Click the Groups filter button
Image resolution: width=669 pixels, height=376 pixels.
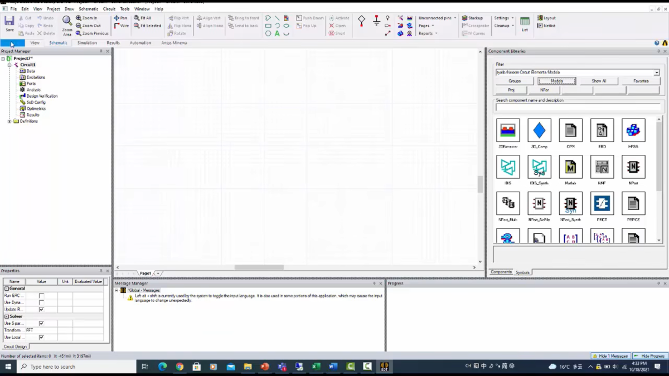(515, 81)
